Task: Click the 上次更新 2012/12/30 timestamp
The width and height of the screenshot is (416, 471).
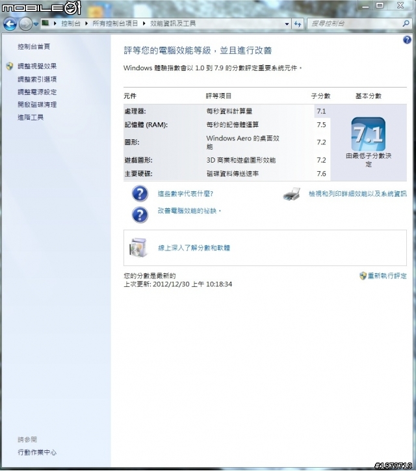Action: point(177,284)
